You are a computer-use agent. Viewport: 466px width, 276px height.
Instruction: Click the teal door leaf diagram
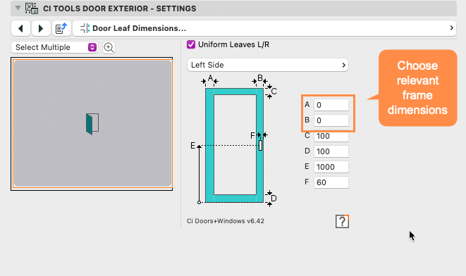click(235, 145)
